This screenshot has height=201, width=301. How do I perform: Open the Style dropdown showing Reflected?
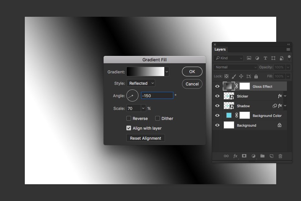point(141,83)
